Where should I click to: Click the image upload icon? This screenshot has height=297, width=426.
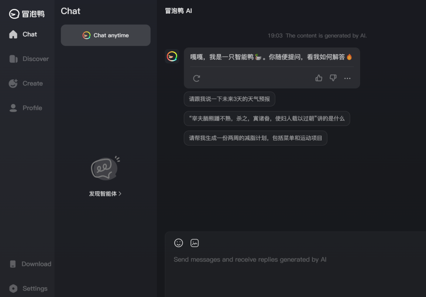194,243
